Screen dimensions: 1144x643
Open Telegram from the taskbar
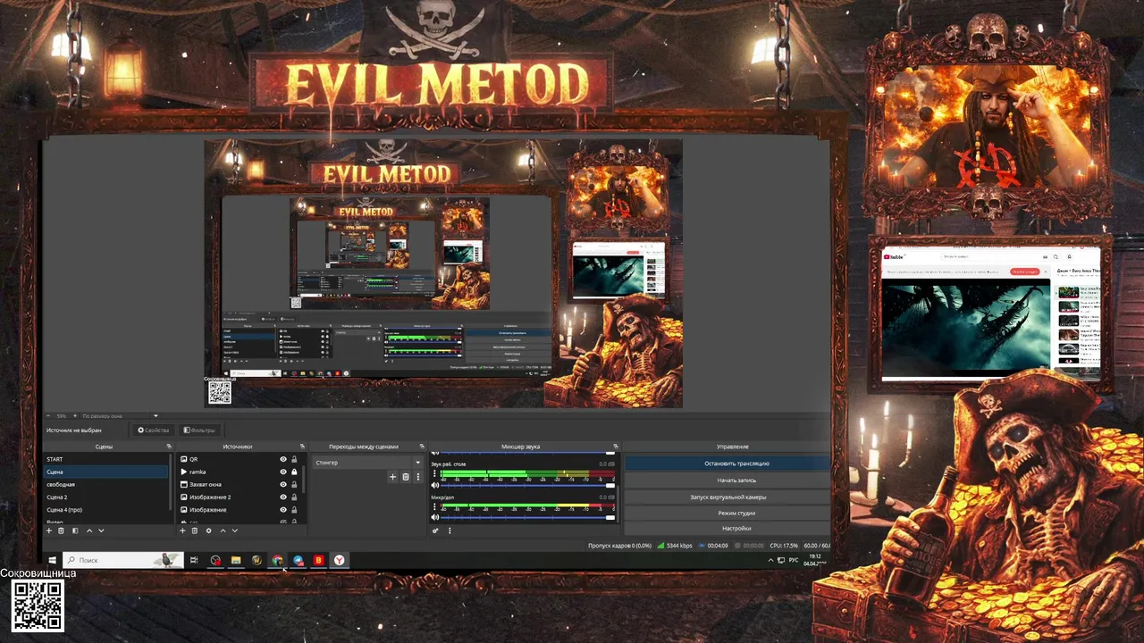[299, 560]
